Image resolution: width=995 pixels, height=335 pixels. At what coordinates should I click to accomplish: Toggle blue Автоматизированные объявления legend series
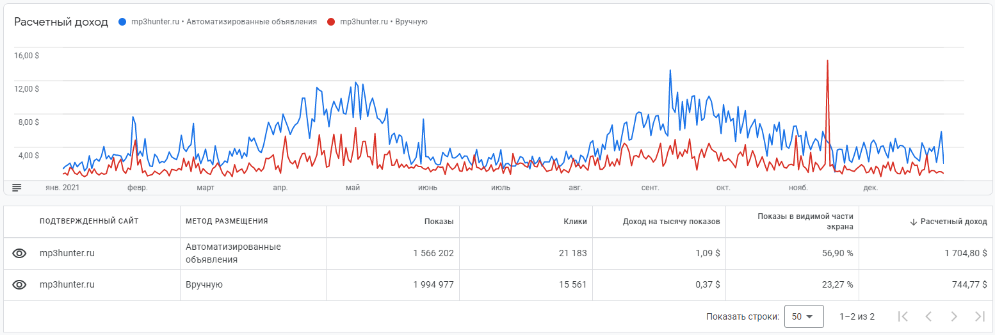pyautogui.click(x=218, y=22)
